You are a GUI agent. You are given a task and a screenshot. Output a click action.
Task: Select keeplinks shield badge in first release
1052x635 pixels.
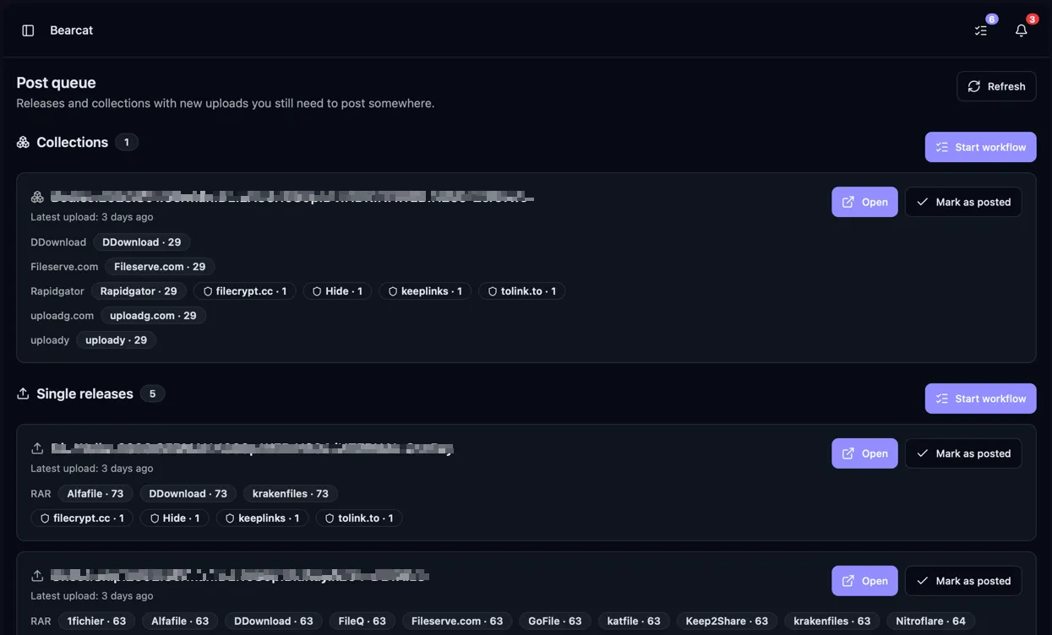[262, 518]
